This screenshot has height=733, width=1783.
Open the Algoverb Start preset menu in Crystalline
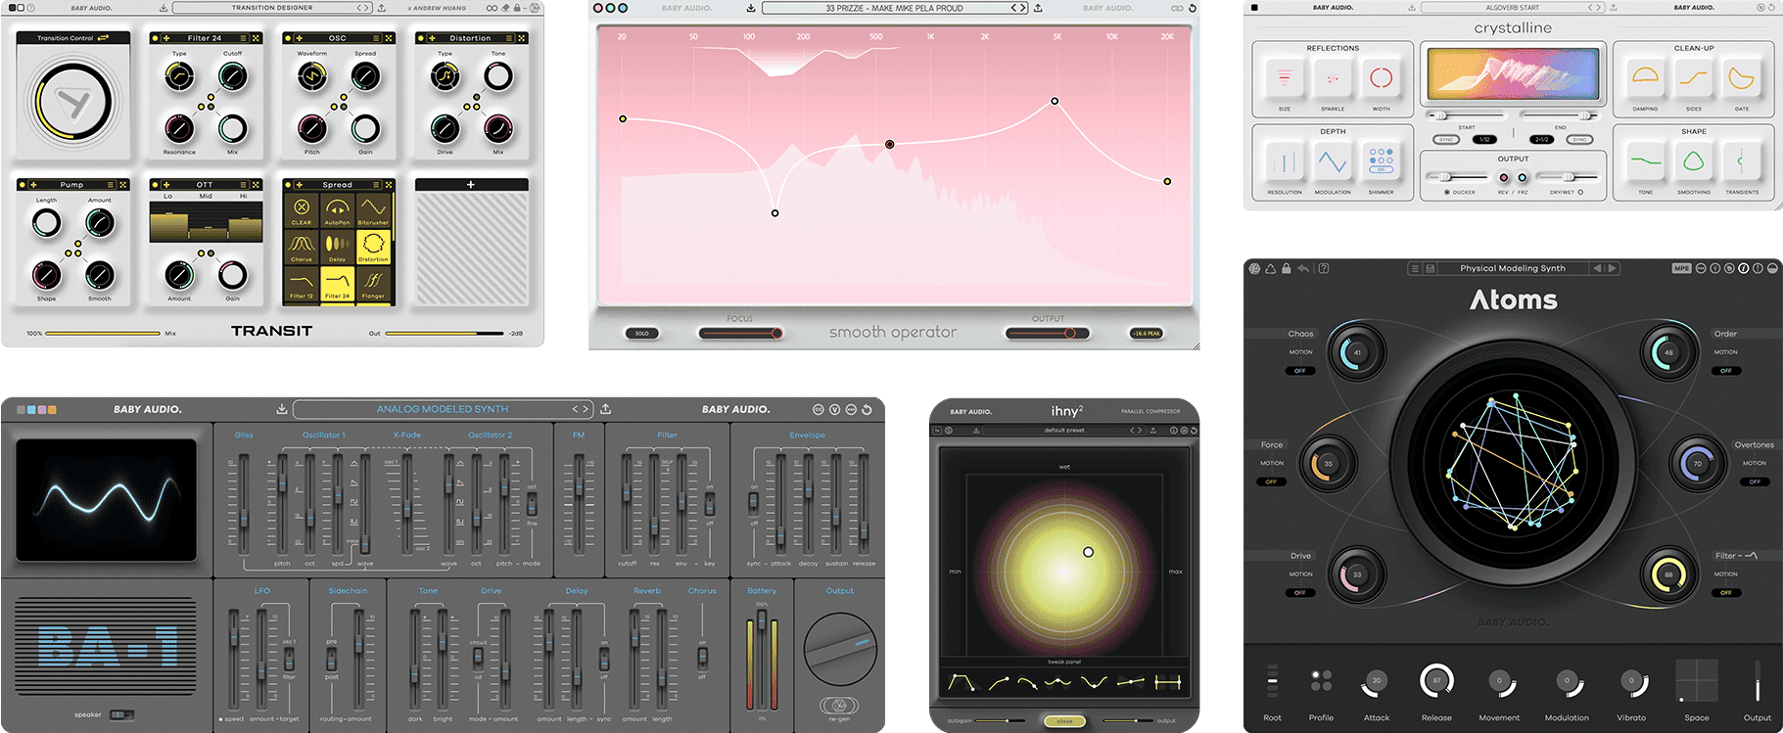1512,8
